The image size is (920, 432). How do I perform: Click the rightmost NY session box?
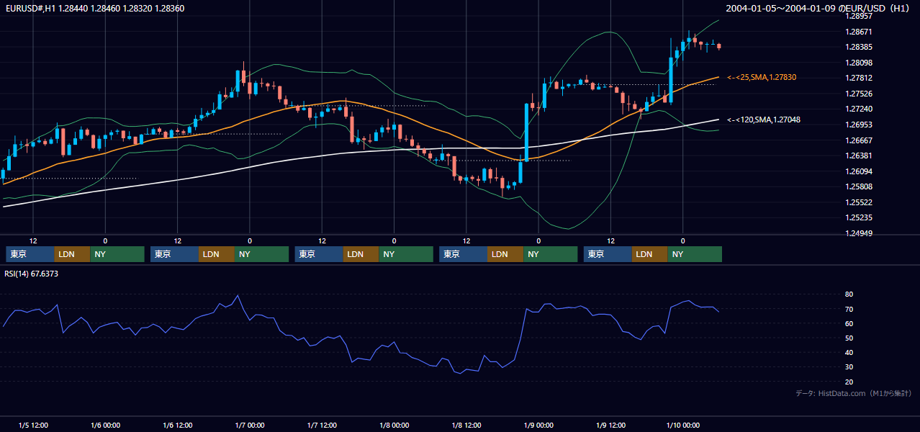[695, 254]
